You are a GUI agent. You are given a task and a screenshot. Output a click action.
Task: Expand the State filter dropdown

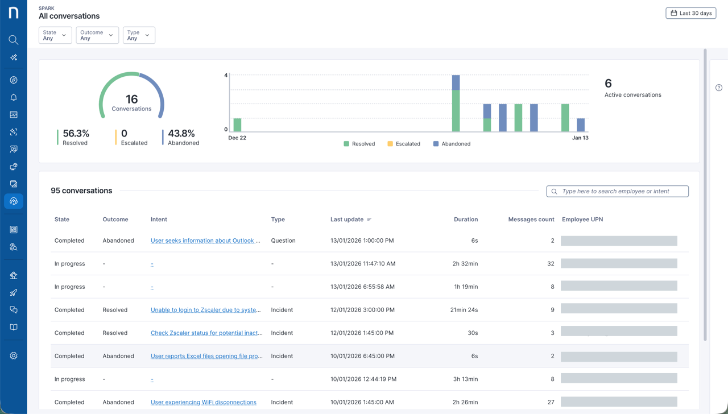55,35
